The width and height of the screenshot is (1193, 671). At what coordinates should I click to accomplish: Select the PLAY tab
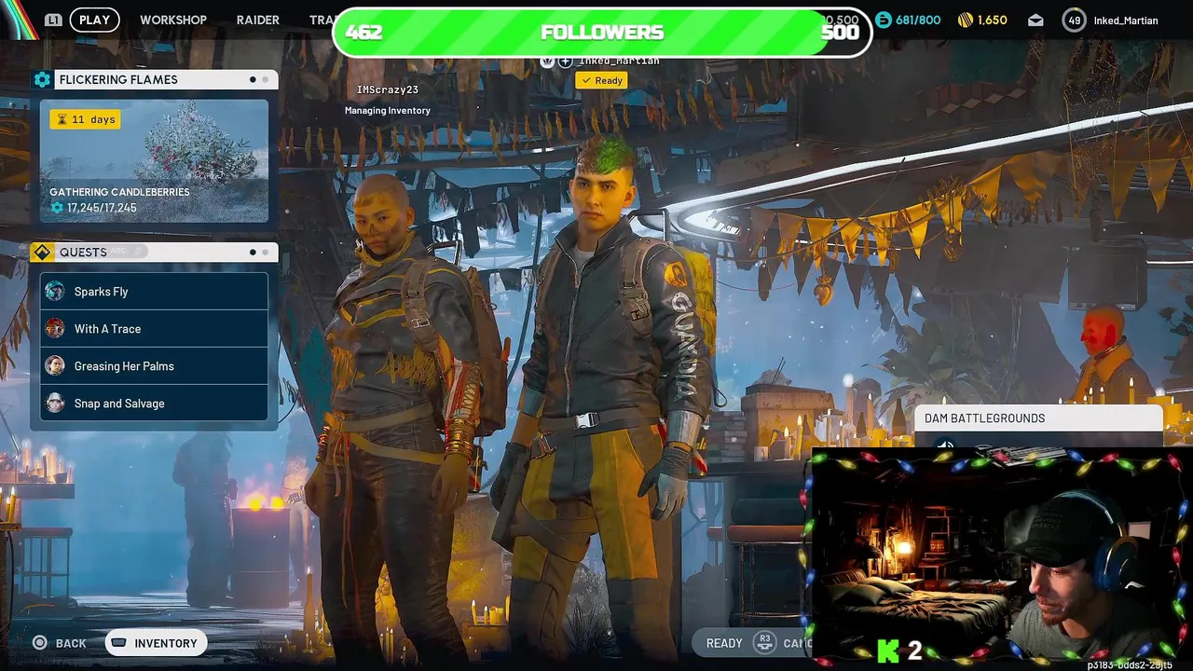94,20
